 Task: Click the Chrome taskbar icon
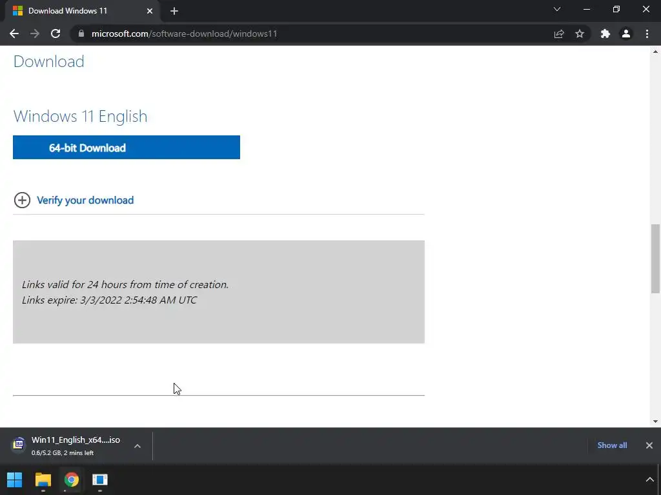(72, 480)
